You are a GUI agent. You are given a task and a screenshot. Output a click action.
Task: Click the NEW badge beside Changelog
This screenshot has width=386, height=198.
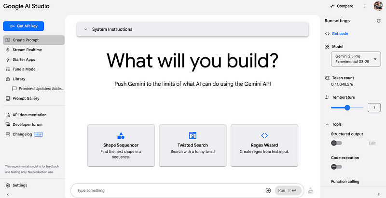click(39, 134)
